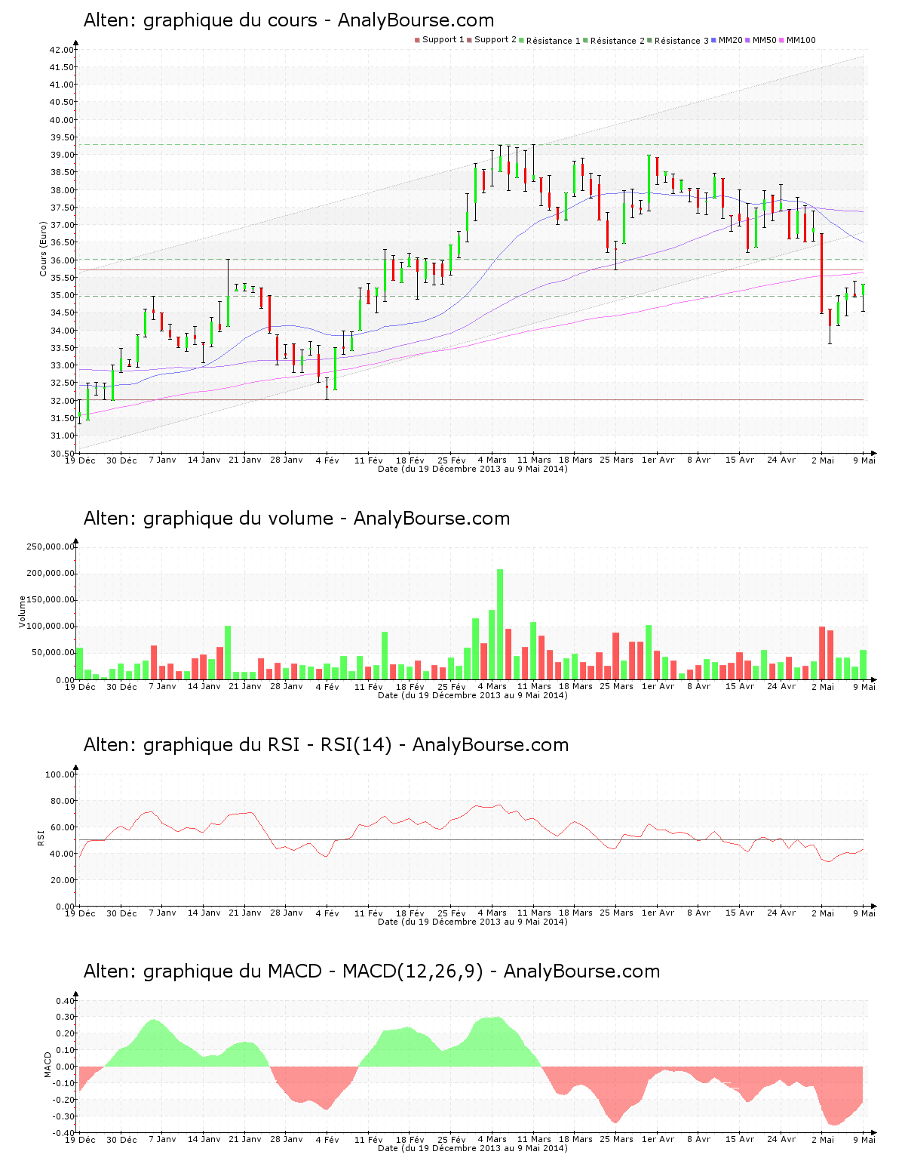This screenshot has width=905, height=1170.
Task: Click the 'RSI' vertical axis label
Action: coord(41,837)
